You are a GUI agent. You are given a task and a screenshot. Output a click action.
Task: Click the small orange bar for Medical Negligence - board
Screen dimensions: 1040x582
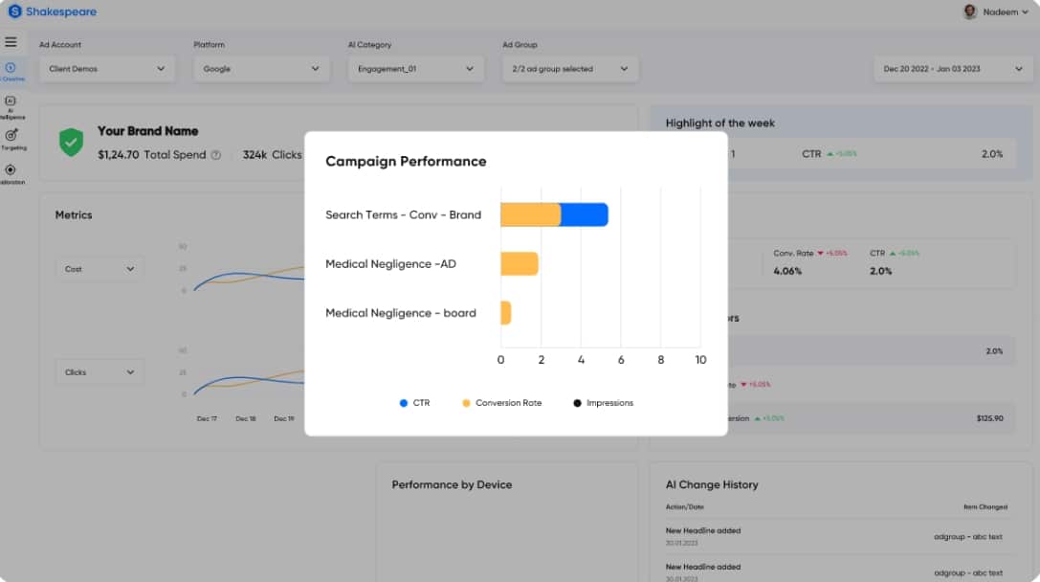coord(505,313)
